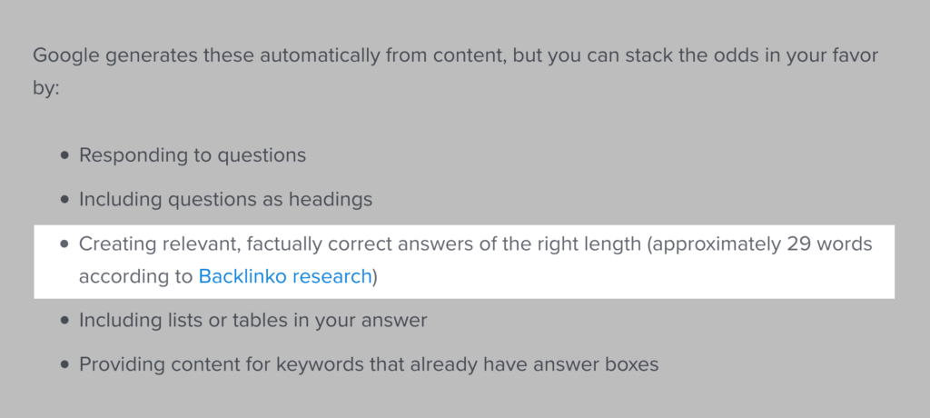Select the "Providing content for keywords" line
The image size is (930, 418).
(368, 364)
